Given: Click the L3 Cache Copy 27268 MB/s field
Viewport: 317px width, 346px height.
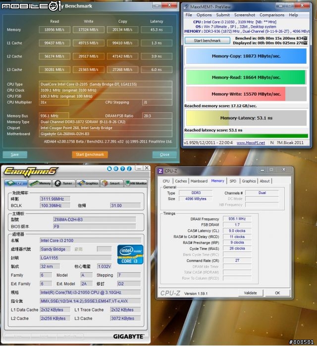Looking at the screenshot, I should point(122,69).
